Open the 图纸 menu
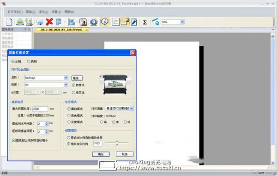 [x=31, y=12]
